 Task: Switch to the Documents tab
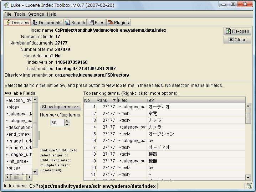coord(47,22)
